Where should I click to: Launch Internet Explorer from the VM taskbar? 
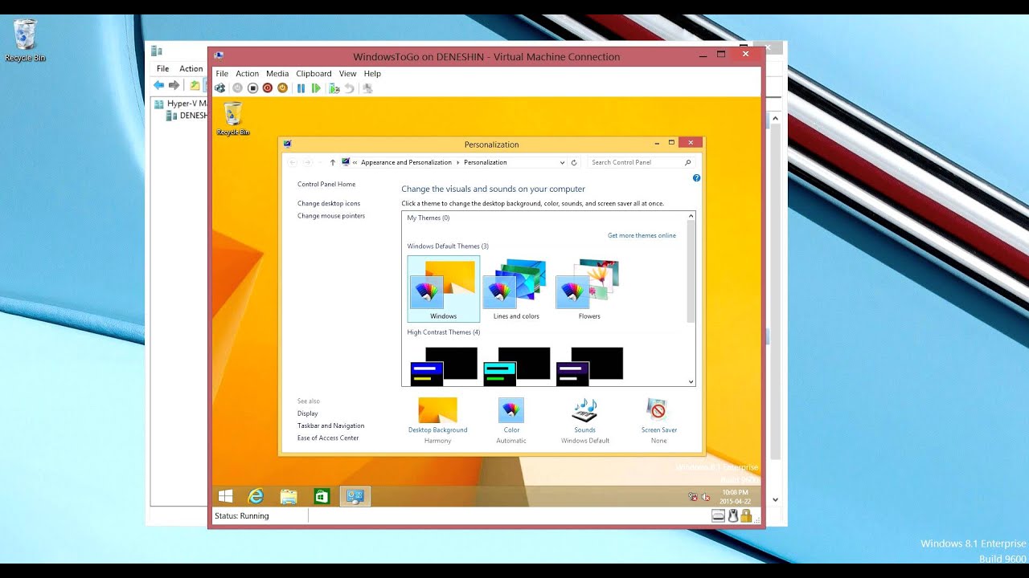(256, 496)
